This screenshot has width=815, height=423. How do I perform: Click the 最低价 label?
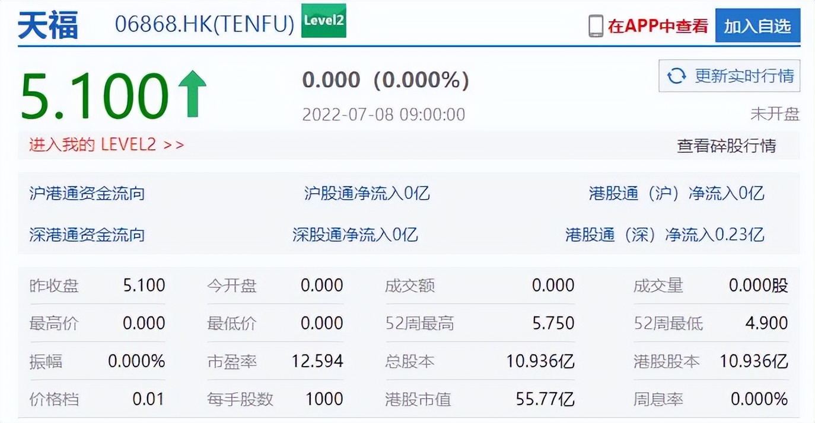(232, 323)
